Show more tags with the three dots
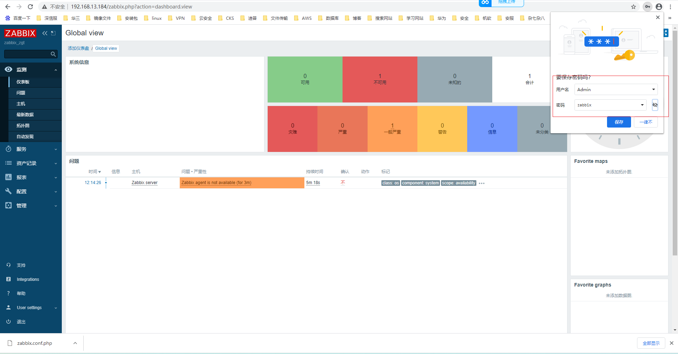This screenshot has width=678, height=354. tap(482, 183)
